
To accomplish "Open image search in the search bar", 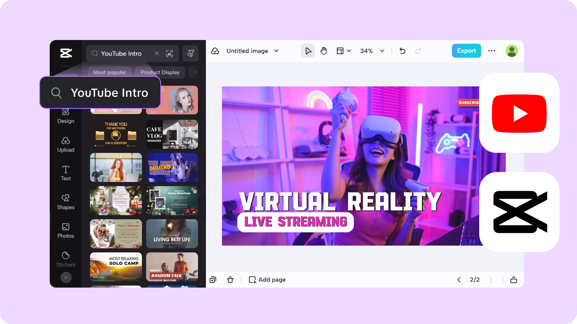I will pyautogui.click(x=169, y=53).
